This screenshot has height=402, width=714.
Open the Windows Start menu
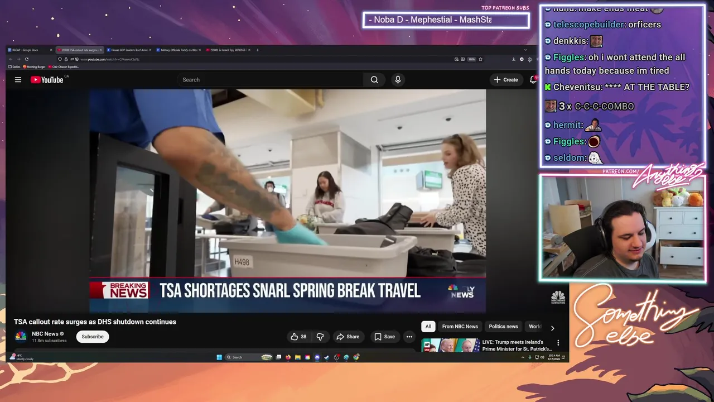pos(219,357)
